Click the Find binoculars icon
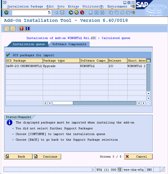168x174 pixels. click(96, 13)
